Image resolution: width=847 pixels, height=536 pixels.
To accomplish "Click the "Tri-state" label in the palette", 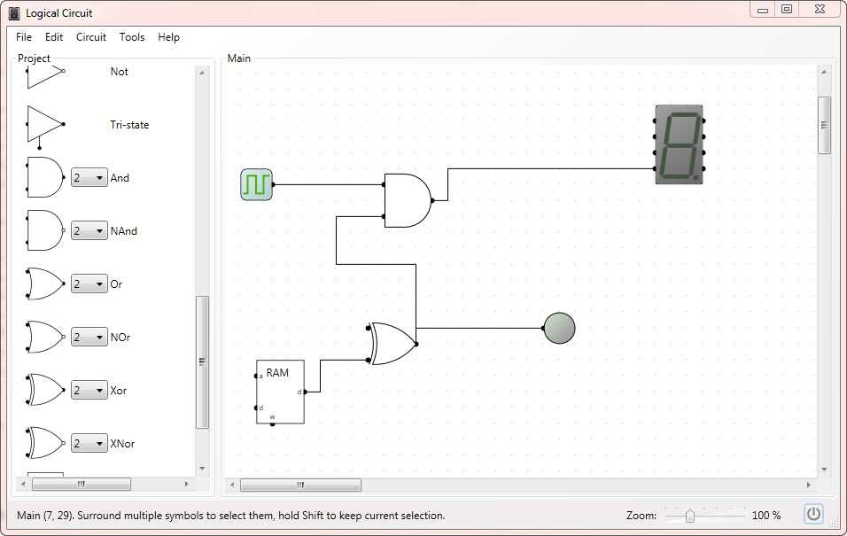I will coord(129,125).
